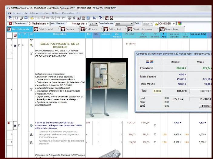The image size is (213, 159).
Task: Open the Montage cha dropdown
Action: coord(87,24)
